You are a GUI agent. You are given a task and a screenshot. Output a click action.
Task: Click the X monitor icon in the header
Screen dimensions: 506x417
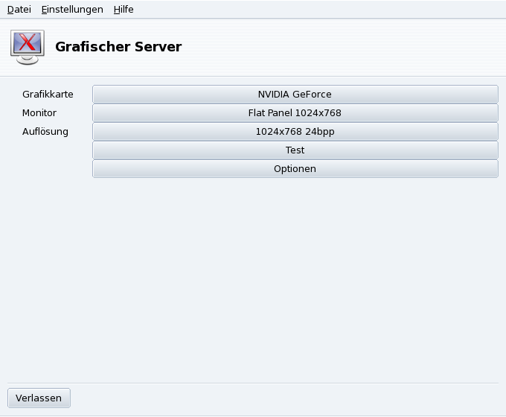click(x=27, y=47)
